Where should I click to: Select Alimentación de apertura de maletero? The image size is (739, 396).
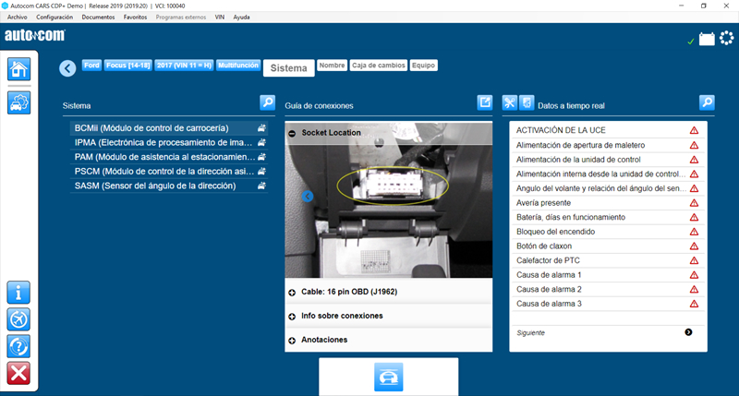[608, 145]
